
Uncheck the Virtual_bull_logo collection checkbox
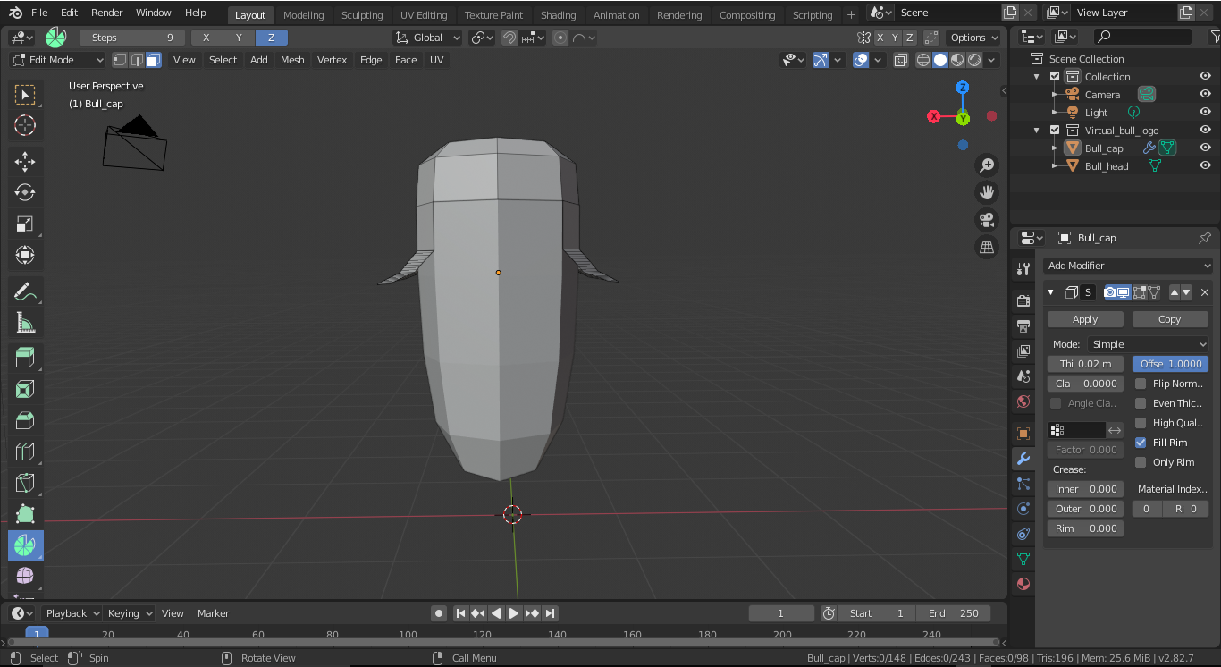(x=1055, y=131)
